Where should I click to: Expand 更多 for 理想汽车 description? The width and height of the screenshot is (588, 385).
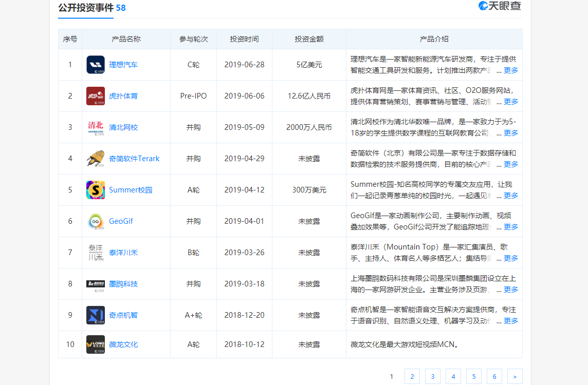[511, 70]
